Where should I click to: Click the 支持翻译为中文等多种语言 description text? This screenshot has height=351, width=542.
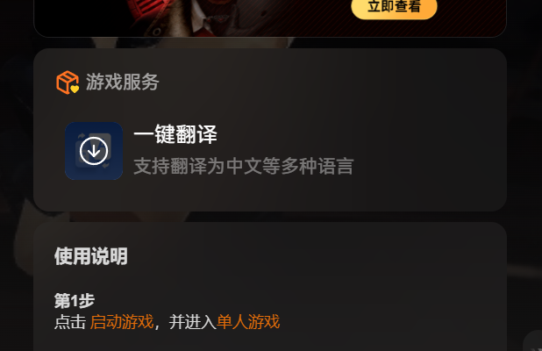(244, 167)
